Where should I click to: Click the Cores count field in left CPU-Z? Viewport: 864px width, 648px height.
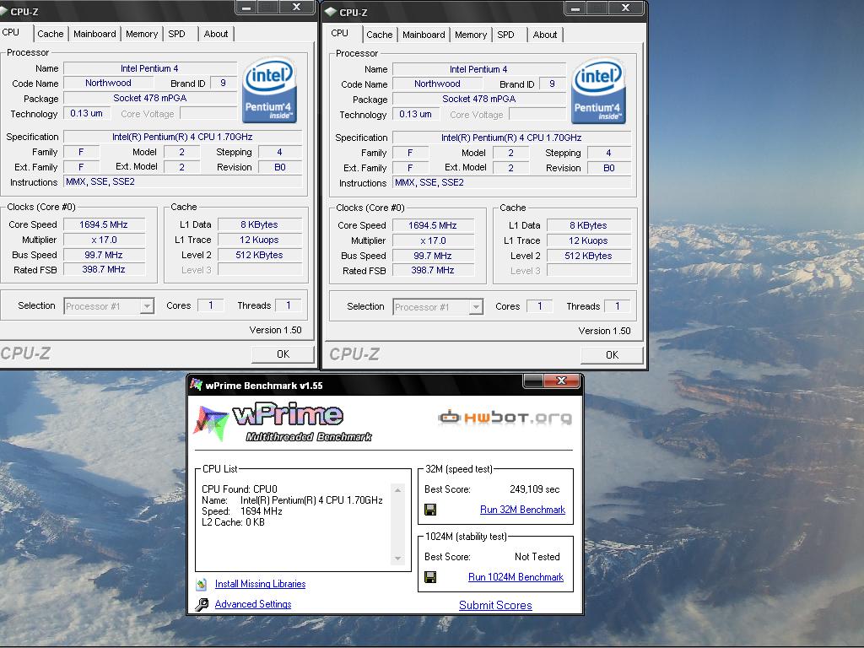[210, 305]
